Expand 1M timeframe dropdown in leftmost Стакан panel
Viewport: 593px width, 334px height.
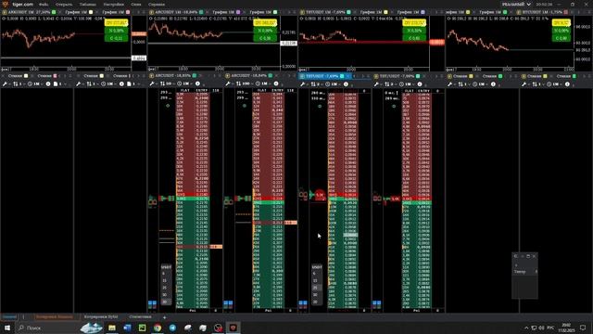tap(35, 83)
